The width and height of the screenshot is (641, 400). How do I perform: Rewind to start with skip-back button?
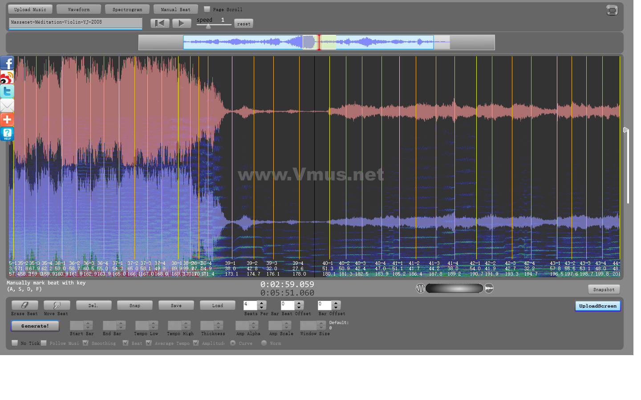[x=160, y=23]
